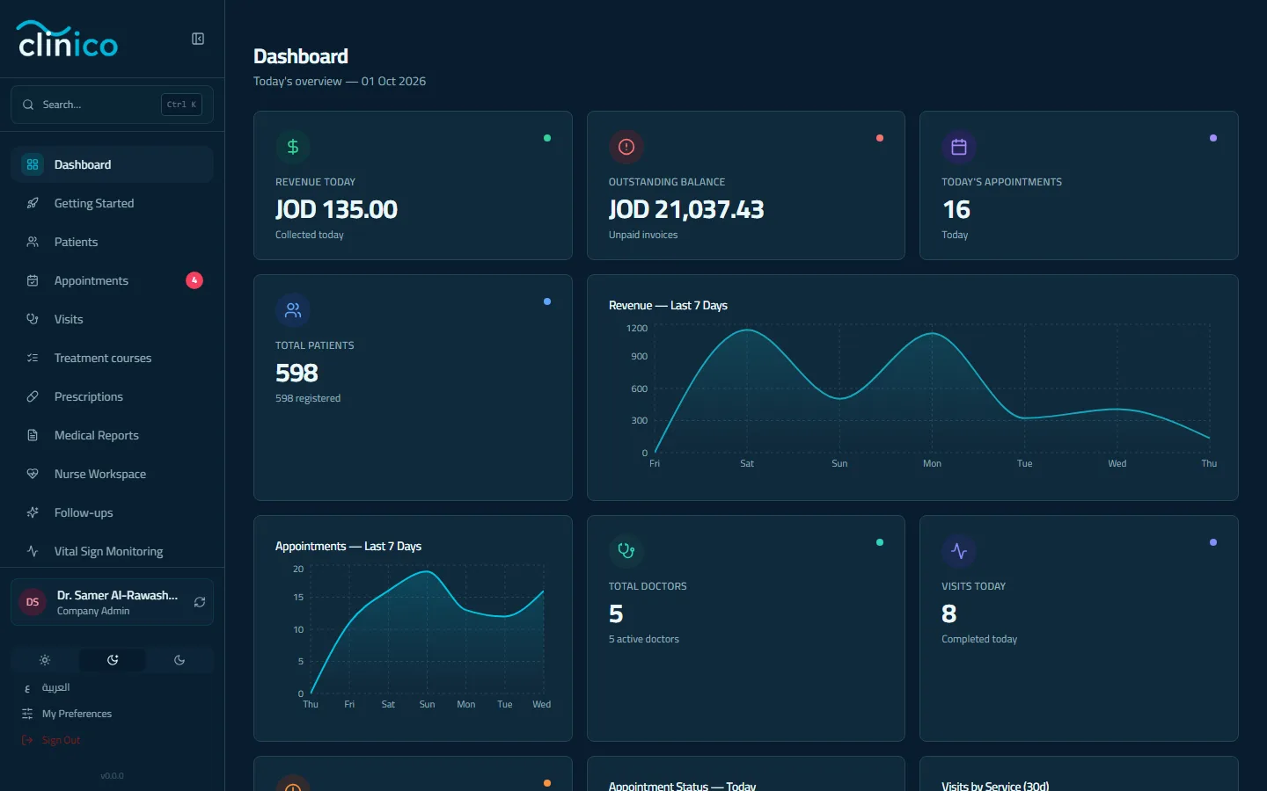Switch to light theme sun toggle

[45, 660]
